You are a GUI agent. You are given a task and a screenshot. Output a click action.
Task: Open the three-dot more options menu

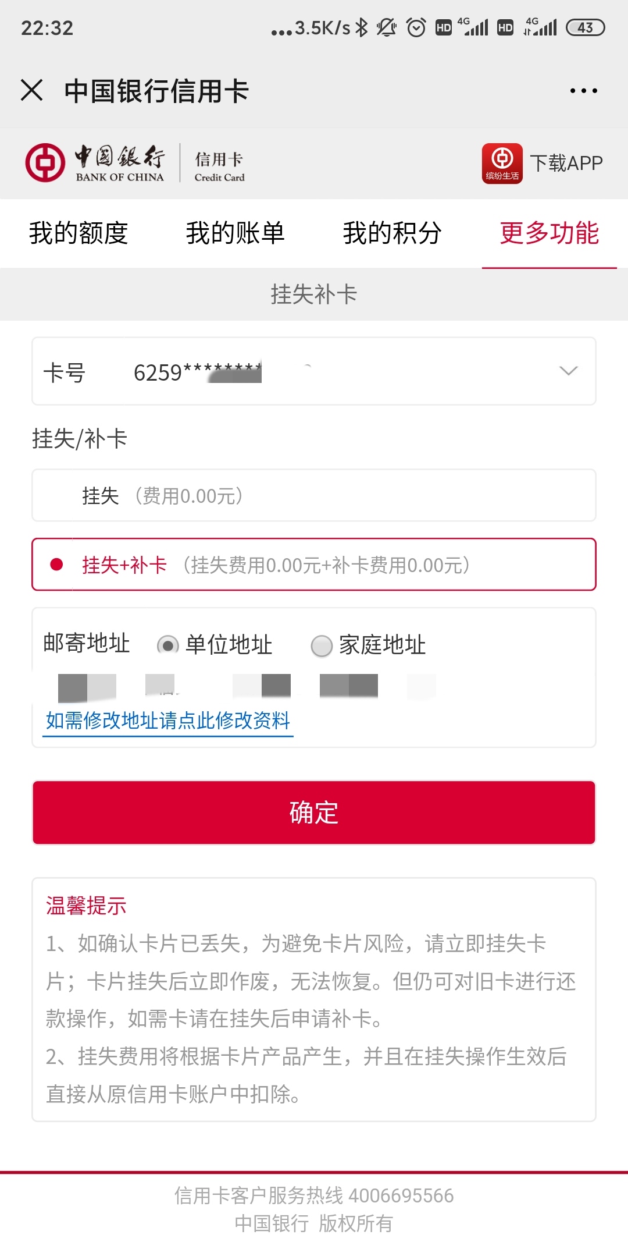pyautogui.click(x=583, y=91)
